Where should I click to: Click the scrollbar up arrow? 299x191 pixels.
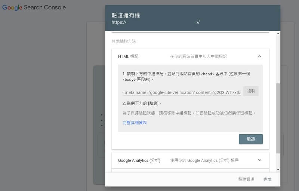coord(278,34)
